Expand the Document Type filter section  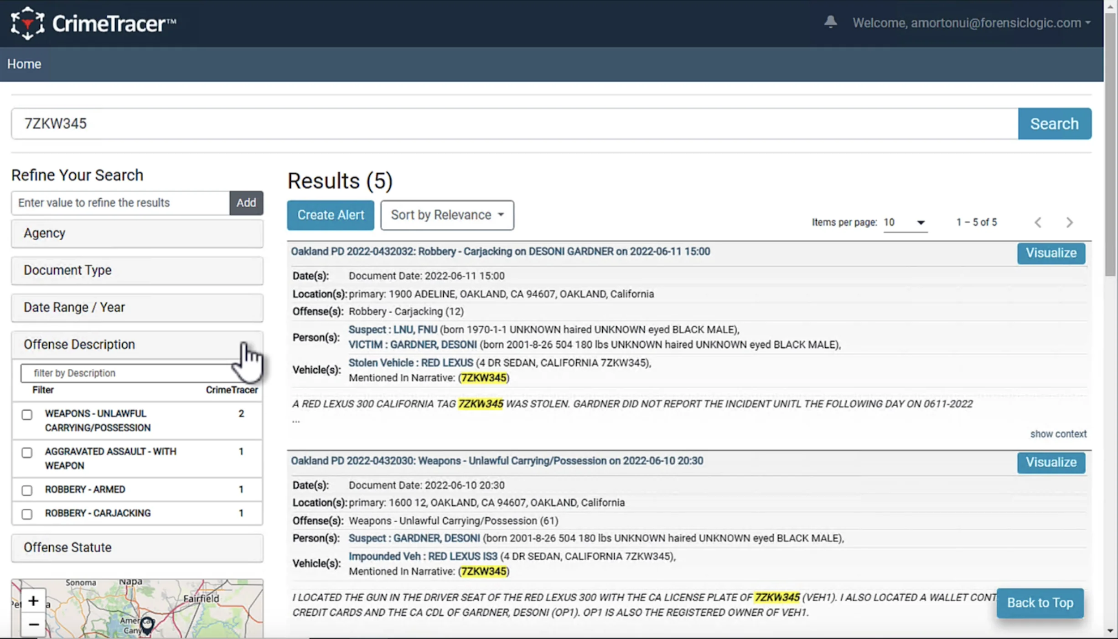(x=137, y=270)
